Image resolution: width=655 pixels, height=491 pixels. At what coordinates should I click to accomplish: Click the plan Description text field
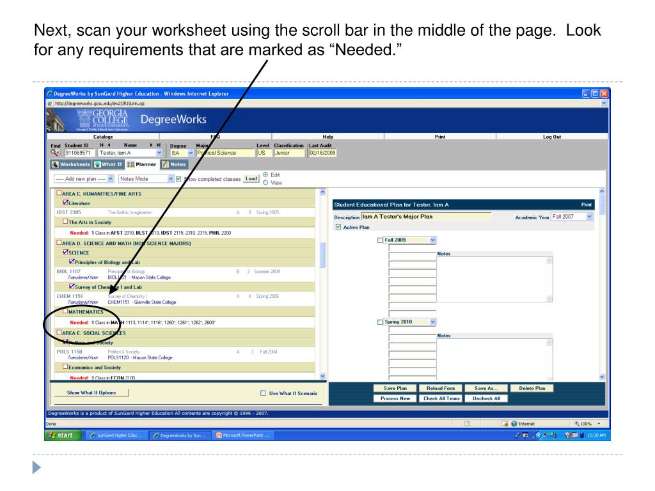tap(426, 217)
